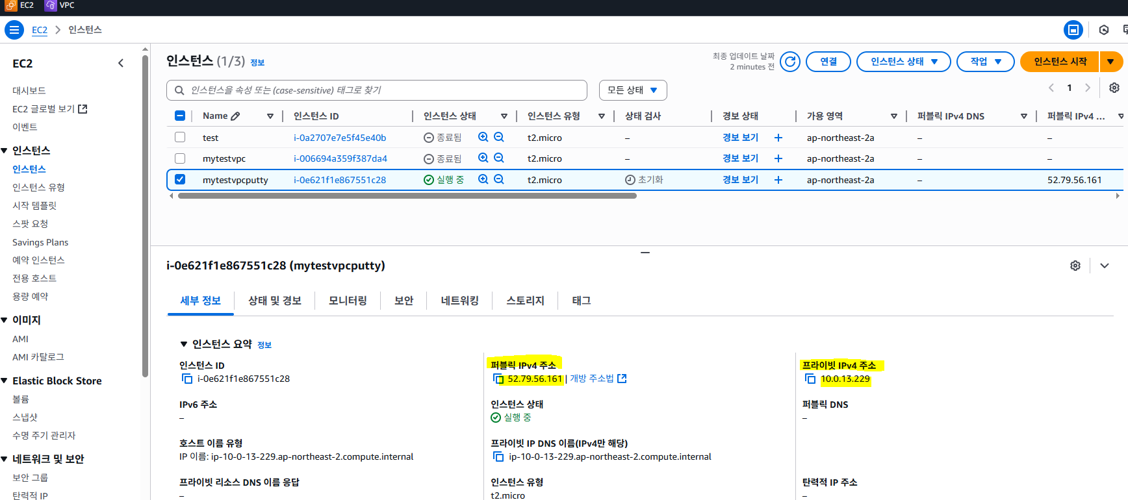Click the EC2 breadcrumb link
This screenshot has width=1128, height=500.
click(x=40, y=30)
